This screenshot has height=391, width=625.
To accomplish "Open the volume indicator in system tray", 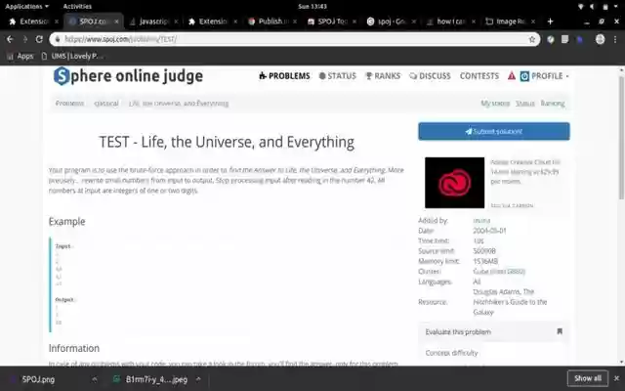I will pyautogui.click(x=593, y=7).
